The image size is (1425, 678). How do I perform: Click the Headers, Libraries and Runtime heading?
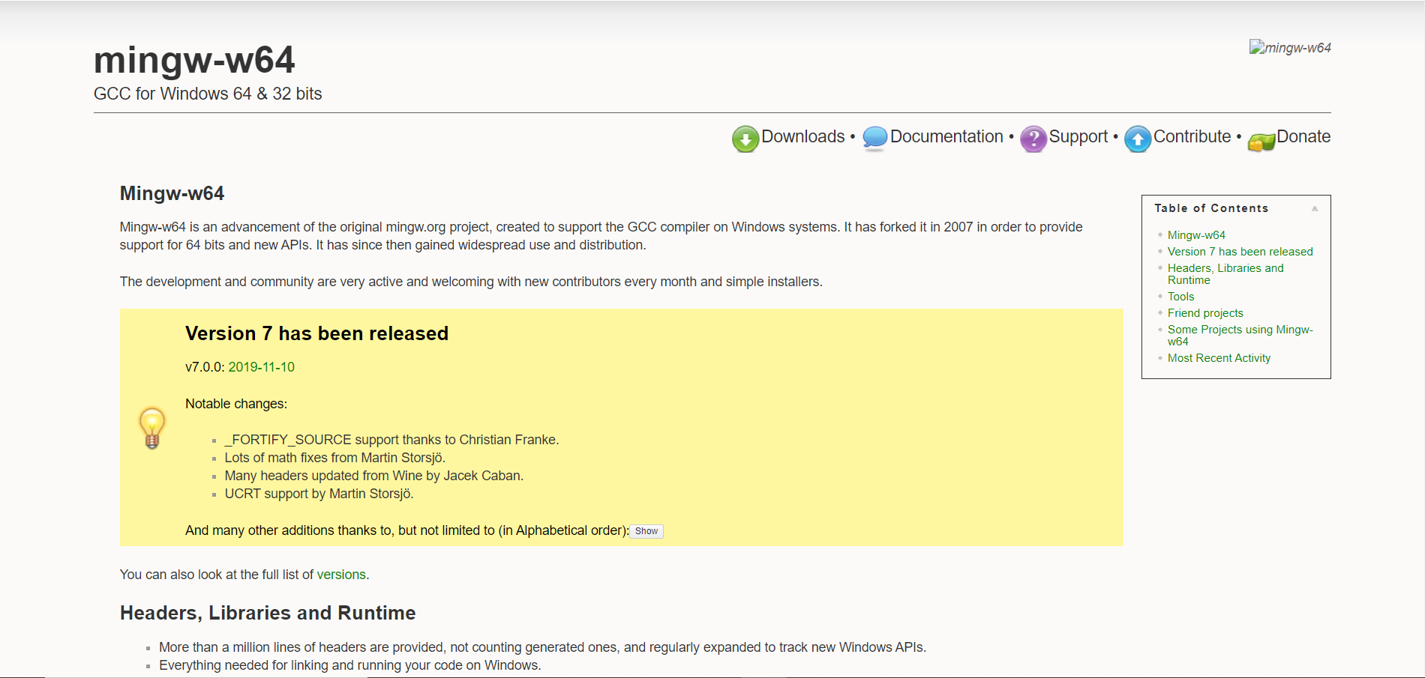click(x=268, y=613)
